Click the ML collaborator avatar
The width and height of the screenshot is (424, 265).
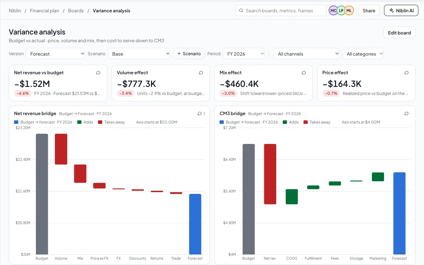click(349, 11)
